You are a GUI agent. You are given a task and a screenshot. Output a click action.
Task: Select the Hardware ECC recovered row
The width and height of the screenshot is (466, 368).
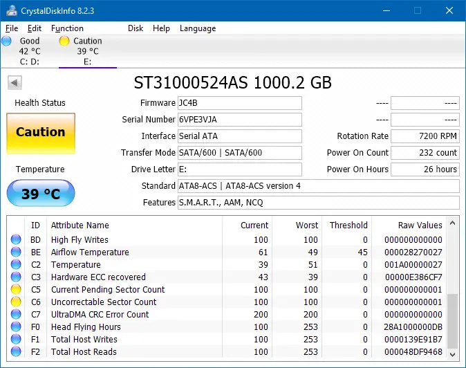click(x=227, y=277)
